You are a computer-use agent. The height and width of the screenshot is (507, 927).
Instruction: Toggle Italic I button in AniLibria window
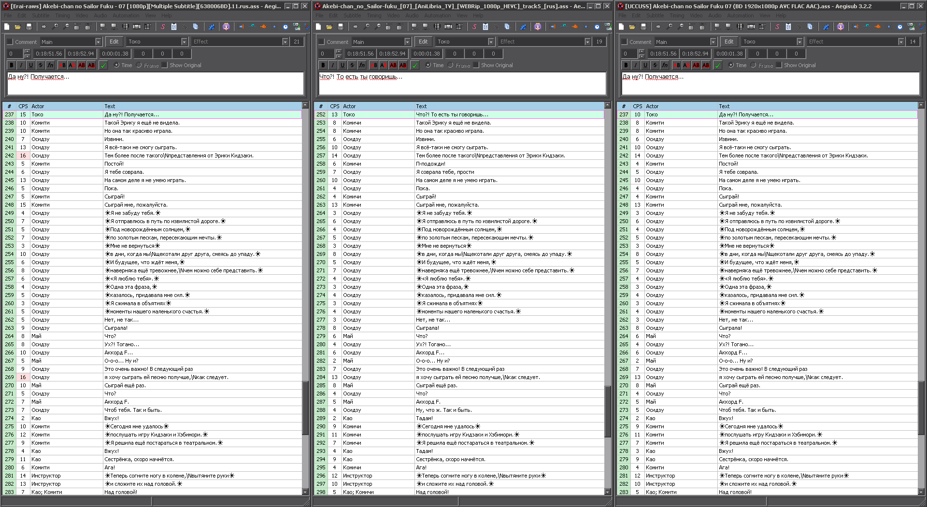tap(333, 65)
